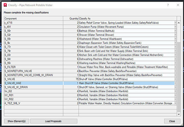Open classification picker for Vv_I02 row
The width and height of the screenshot is (184, 127).
[175, 91]
